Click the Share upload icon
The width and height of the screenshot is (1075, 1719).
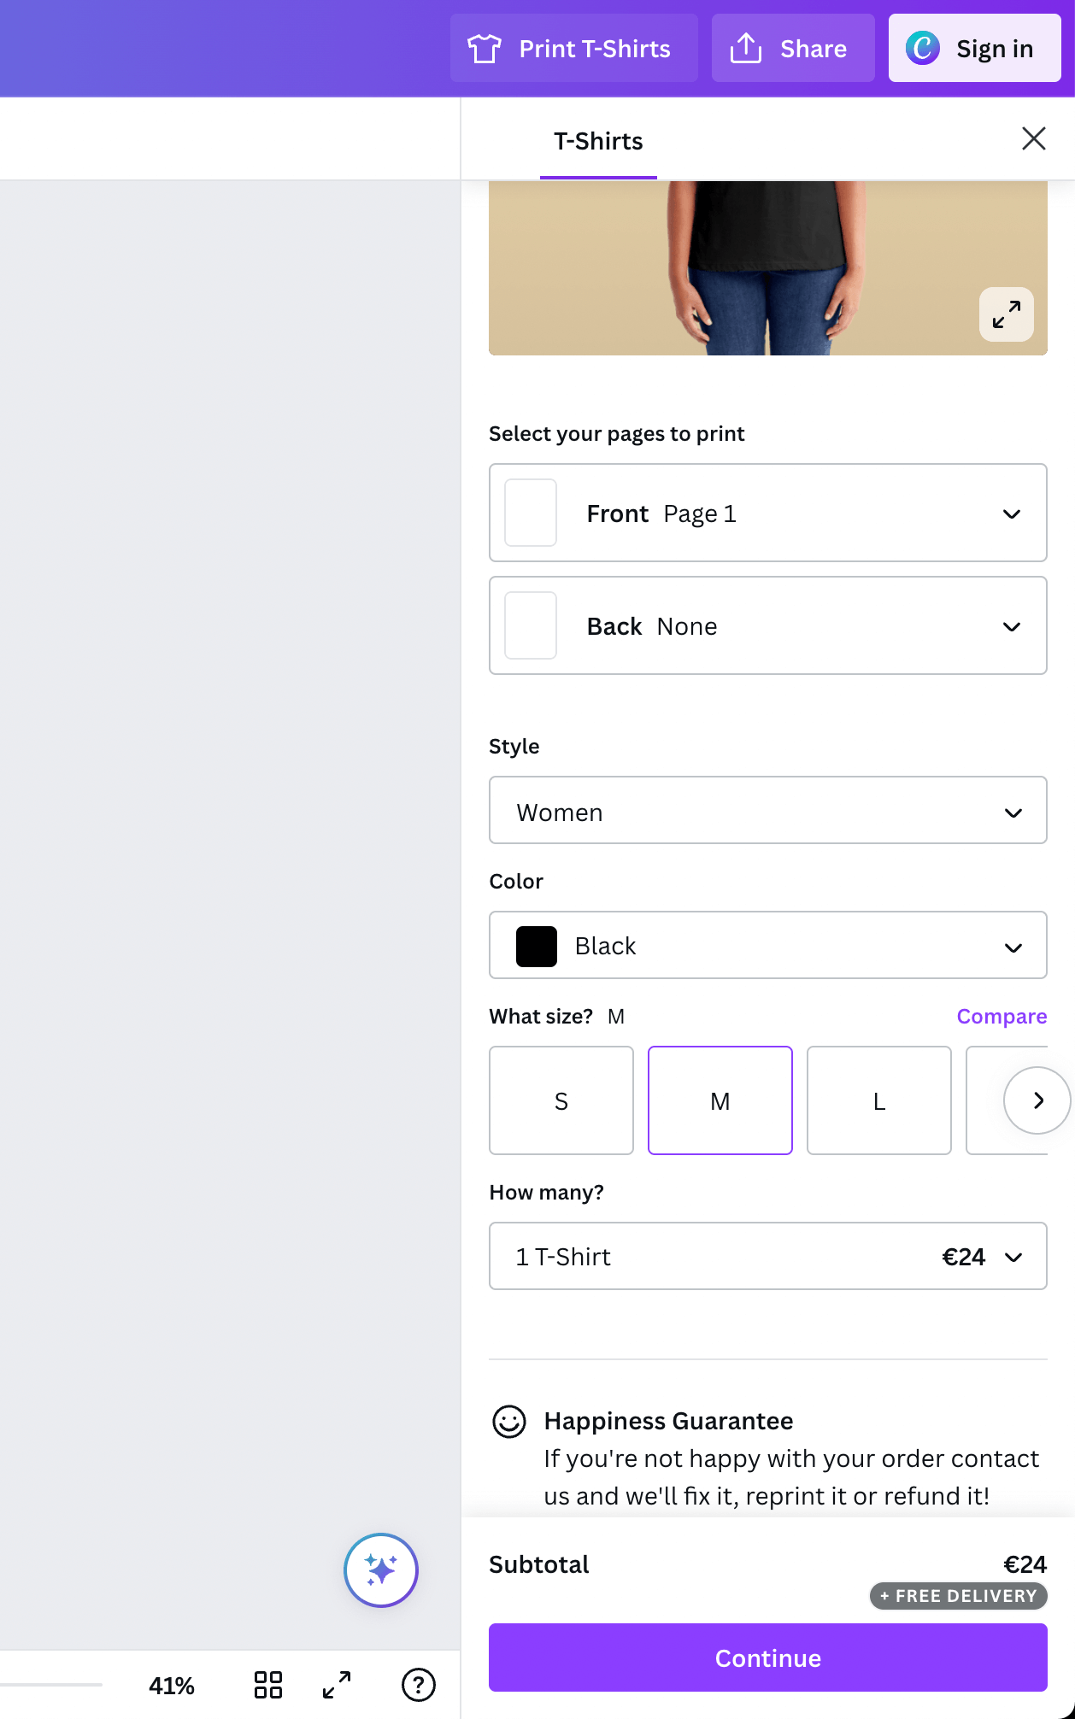coord(745,49)
